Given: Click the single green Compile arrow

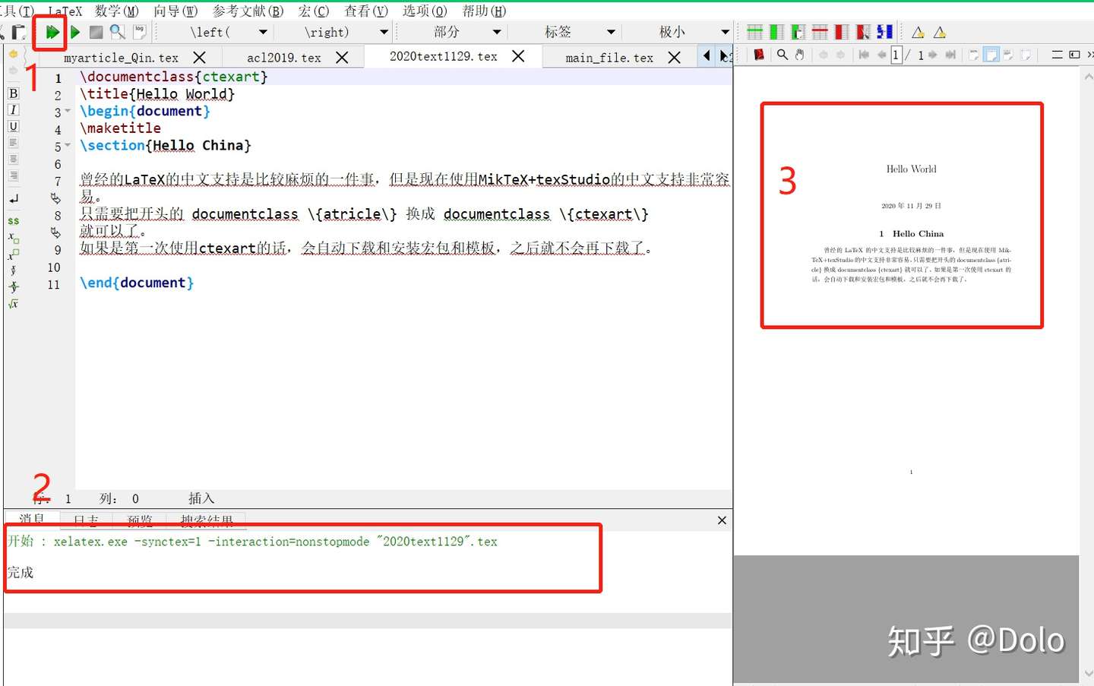Looking at the screenshot, I should [74, 32].
